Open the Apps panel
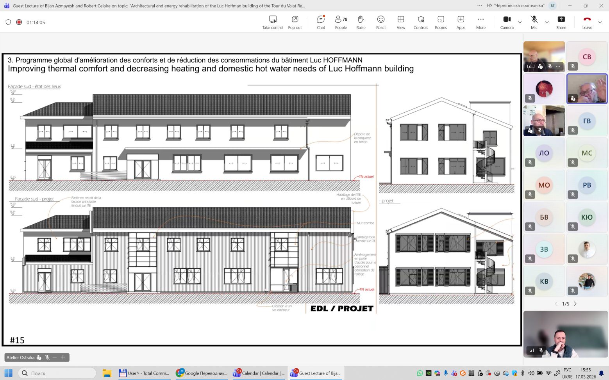The height and width of the screenshot is (380, 609). [461, 22]
